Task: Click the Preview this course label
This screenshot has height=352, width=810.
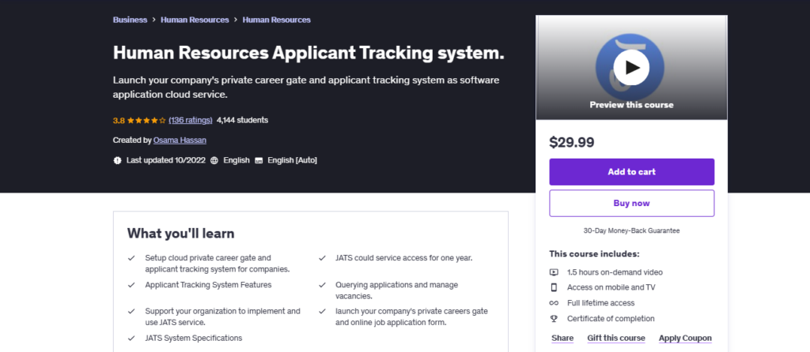Action: click(631, 105)
